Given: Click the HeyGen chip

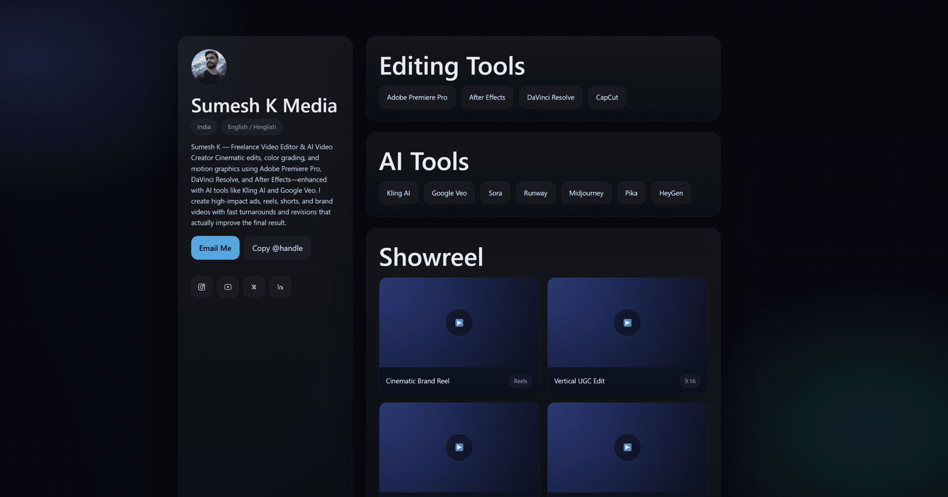Looking at the screenshot, I should point(671,193).
